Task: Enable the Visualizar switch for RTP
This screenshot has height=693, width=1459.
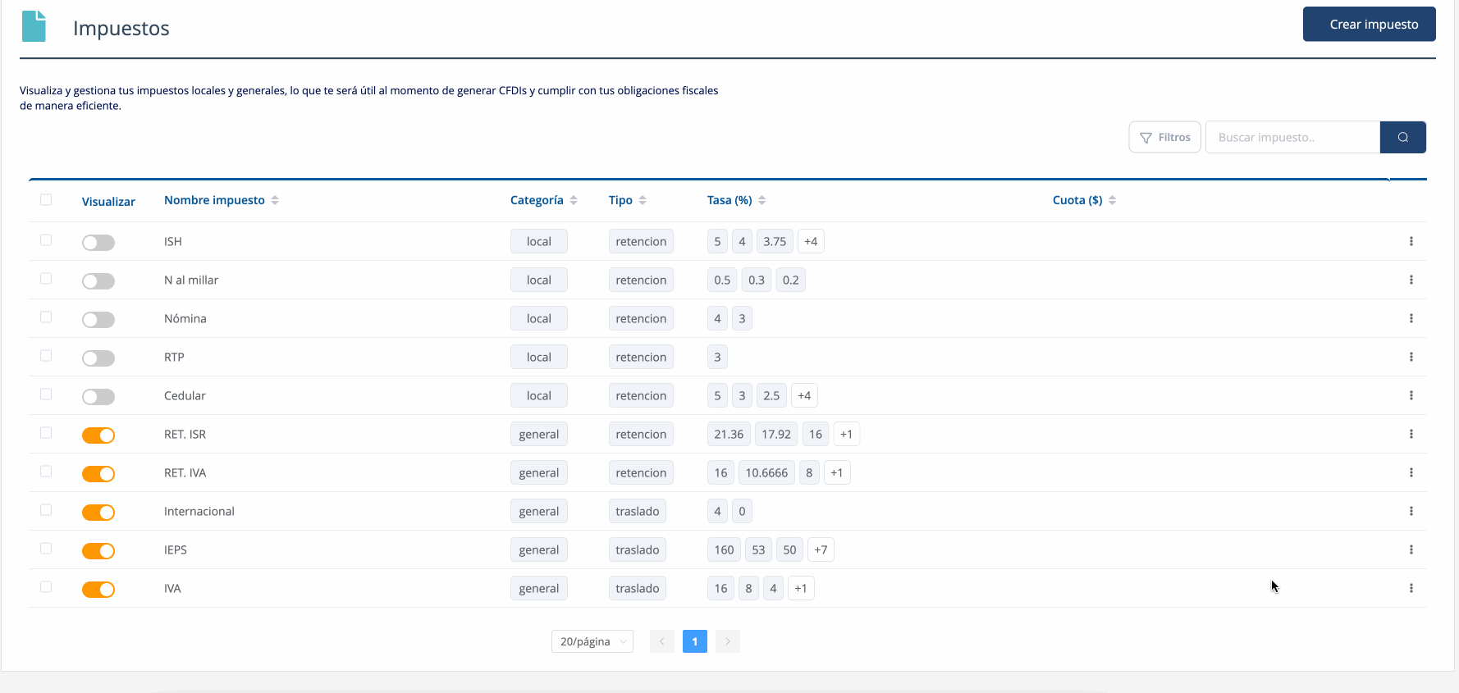Action: pyautogui.click(x=98, y=358)
